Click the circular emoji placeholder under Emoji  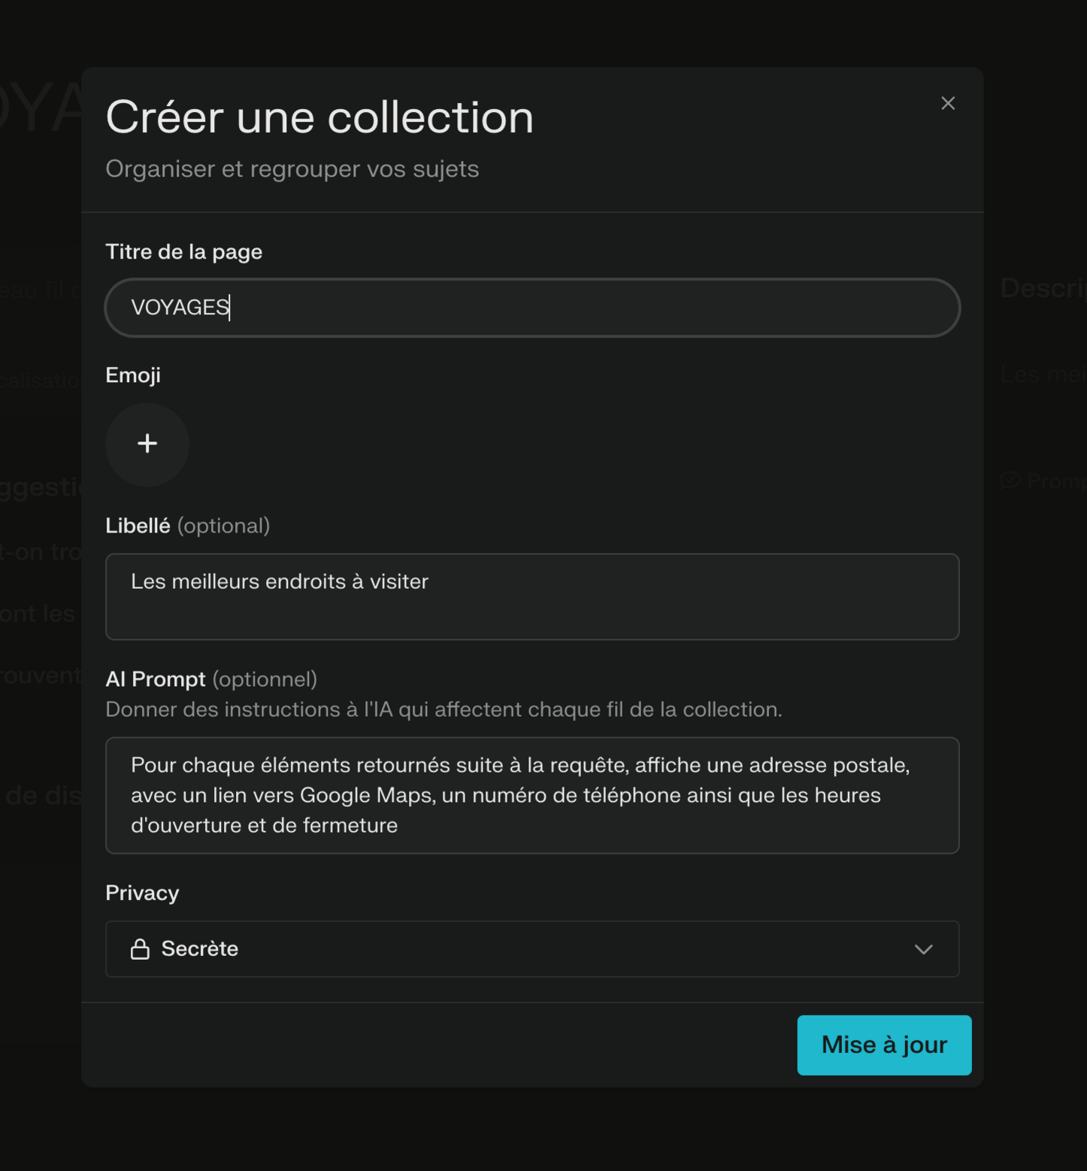pos(147,444)
